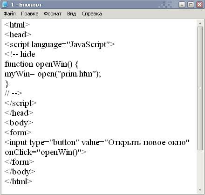Image resolution: width=205 pixels, height=195 pixels.
Task: Click the scrollbar down arrow
Action: [x=200, y=190]
